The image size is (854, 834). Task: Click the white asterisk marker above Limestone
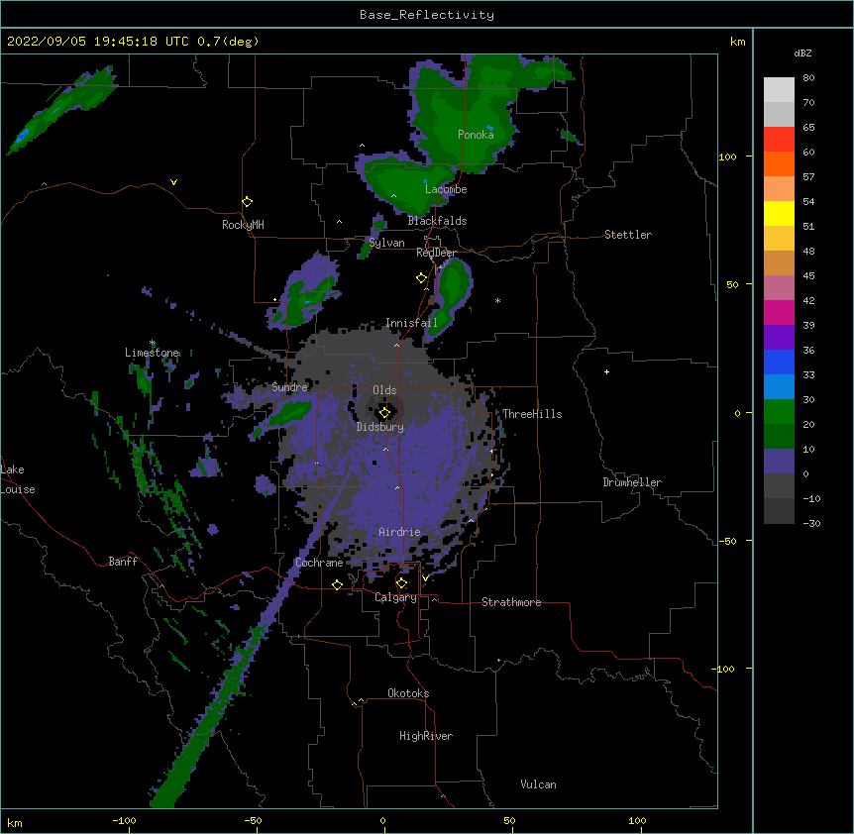153,343
